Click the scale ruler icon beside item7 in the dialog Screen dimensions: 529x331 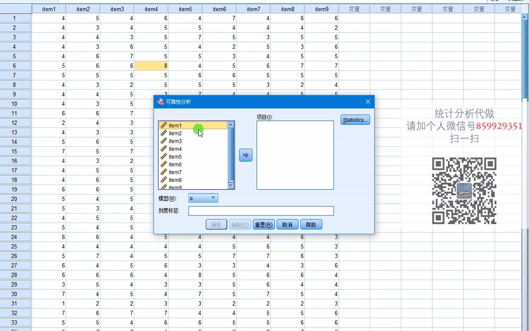164,172
